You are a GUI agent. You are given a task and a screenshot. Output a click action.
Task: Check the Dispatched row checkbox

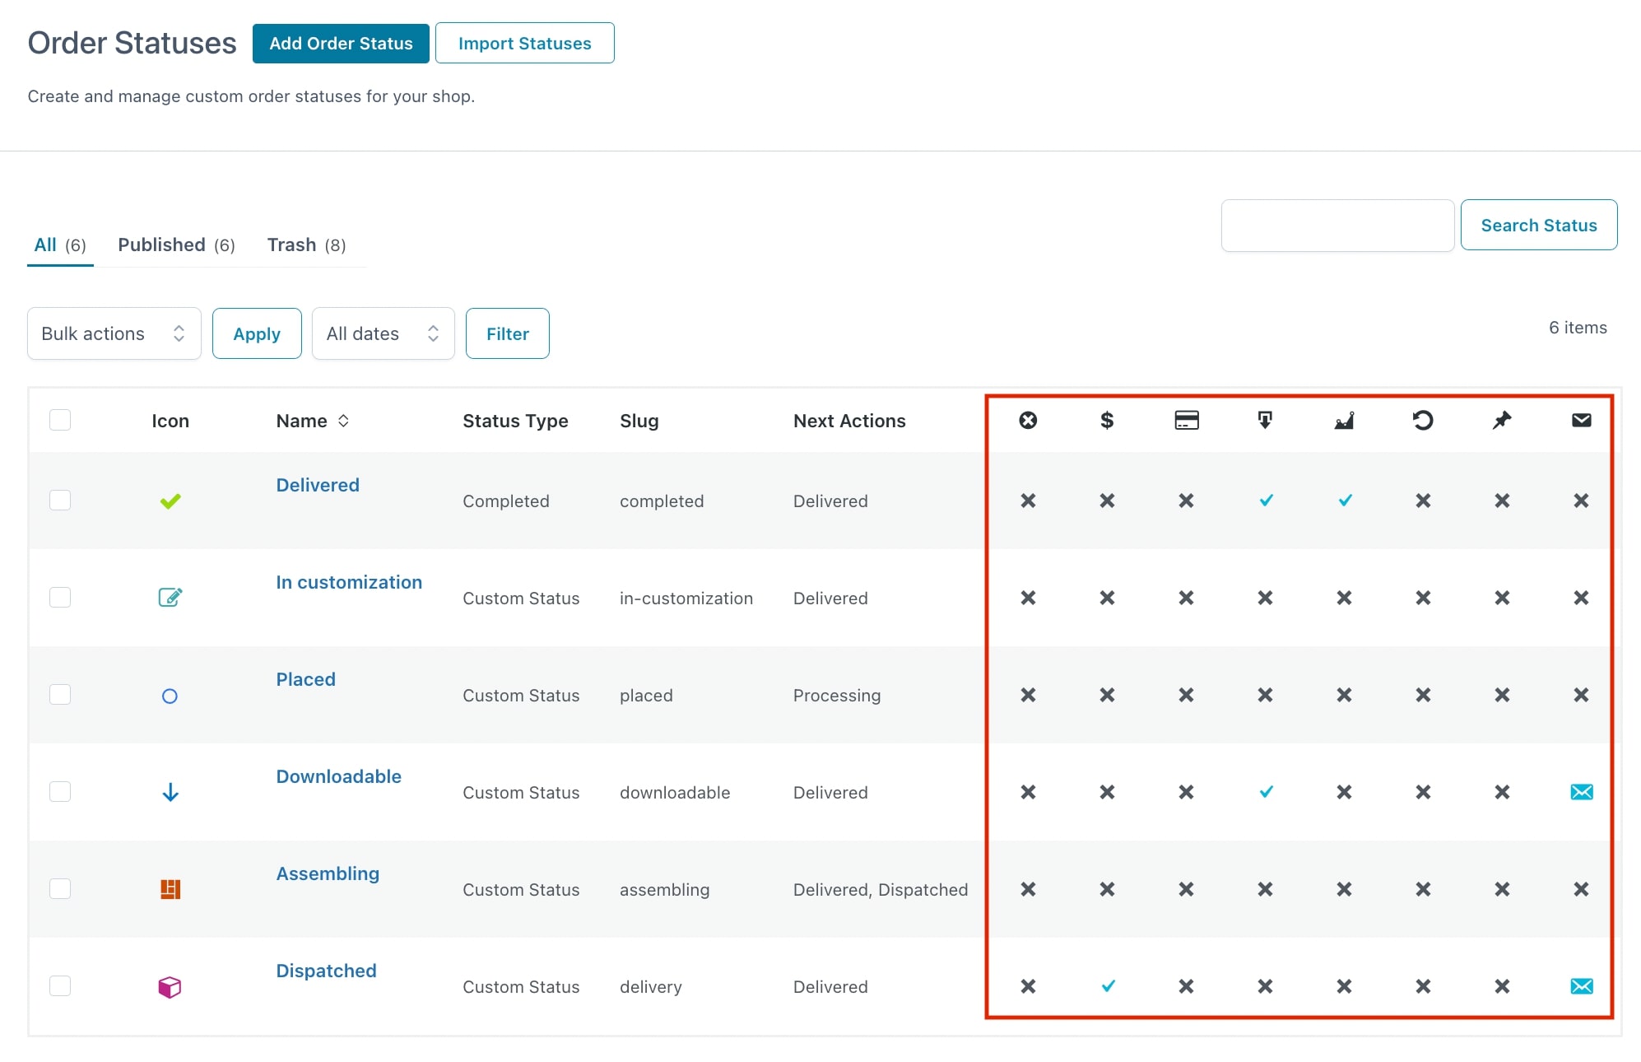pos(60,985)
